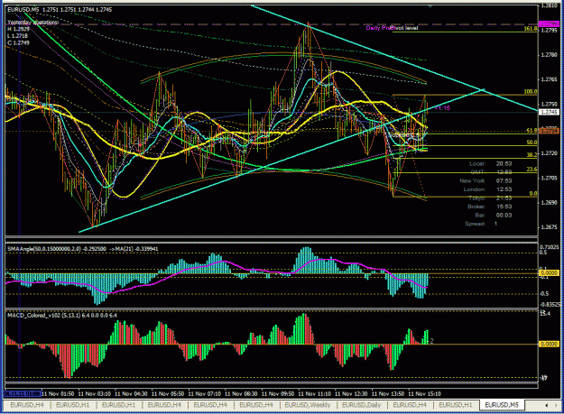Click the 1.2765 price scale value
The width and height of the screenshot is (564, 414).
(550, 79)
